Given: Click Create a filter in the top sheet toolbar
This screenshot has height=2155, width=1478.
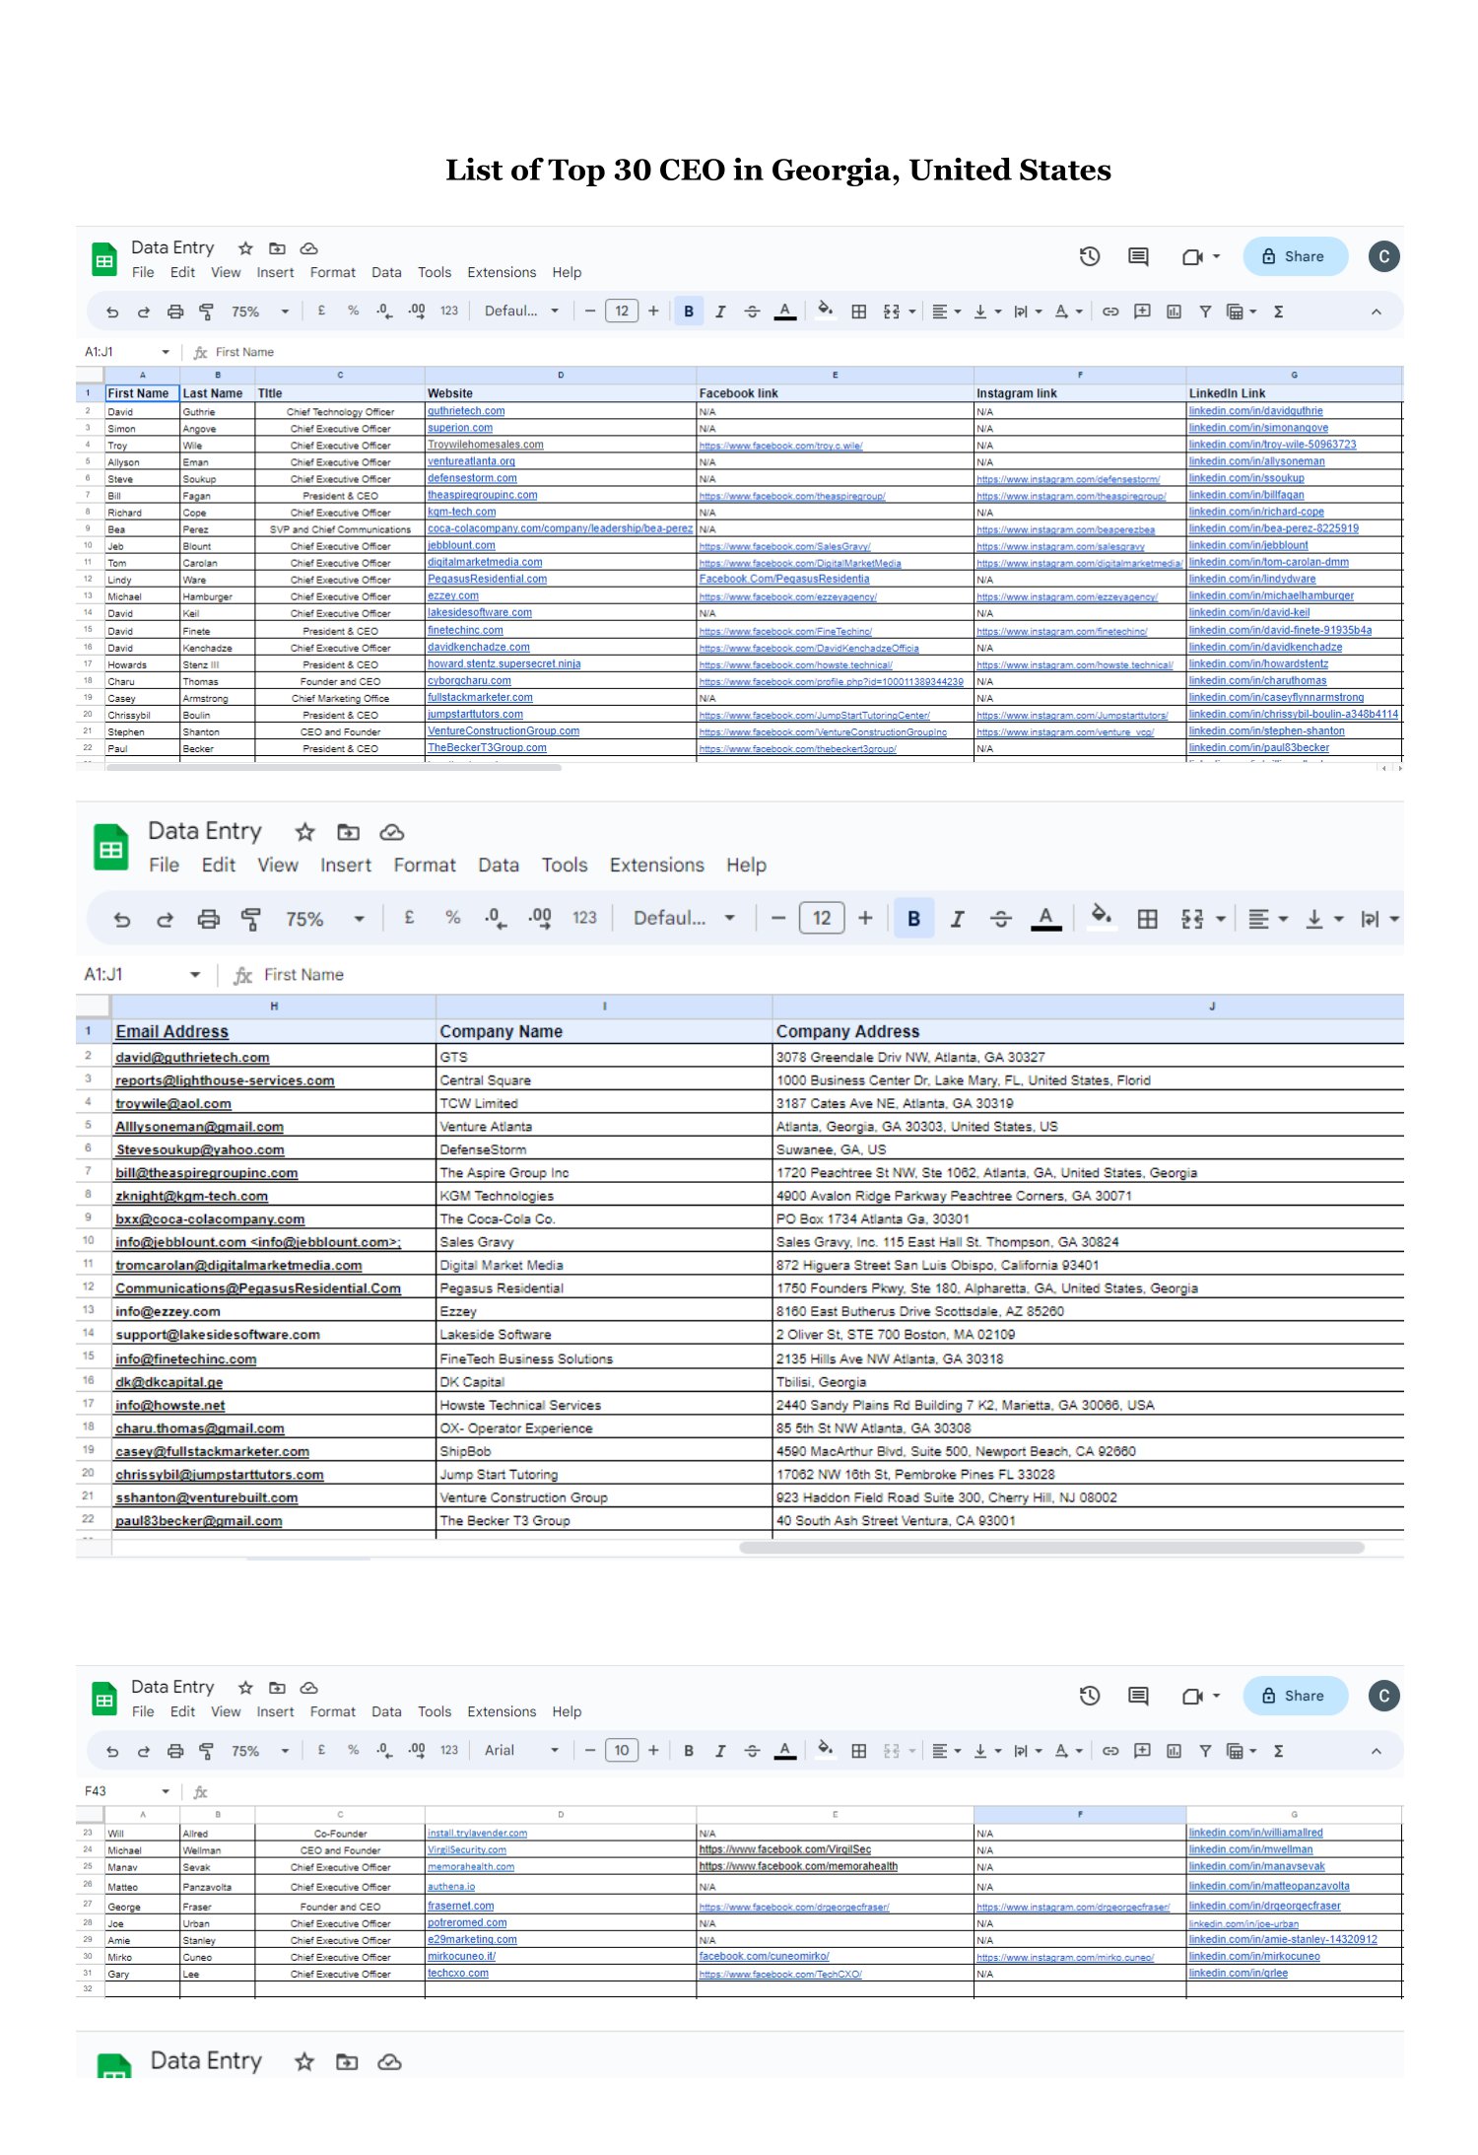Looking at the screenshot, I should click(x=1205, y=312).
